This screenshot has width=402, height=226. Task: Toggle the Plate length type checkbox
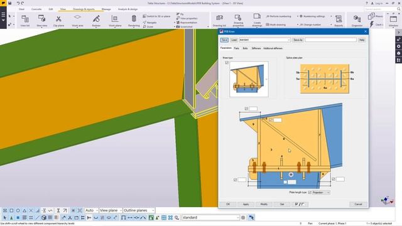tap(310, 192)
